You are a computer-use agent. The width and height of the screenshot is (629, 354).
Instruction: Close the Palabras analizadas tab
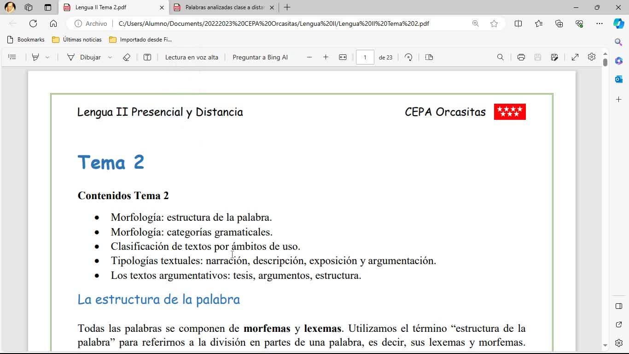coord(272,7)
